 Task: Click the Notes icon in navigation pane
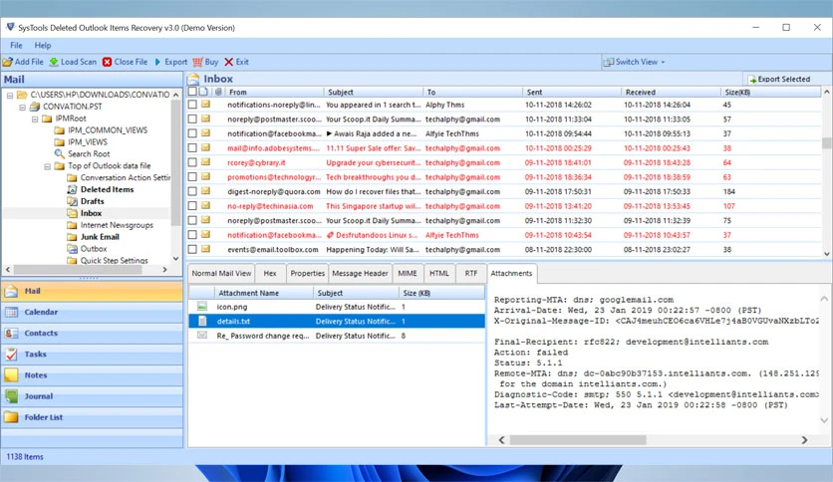11,375
